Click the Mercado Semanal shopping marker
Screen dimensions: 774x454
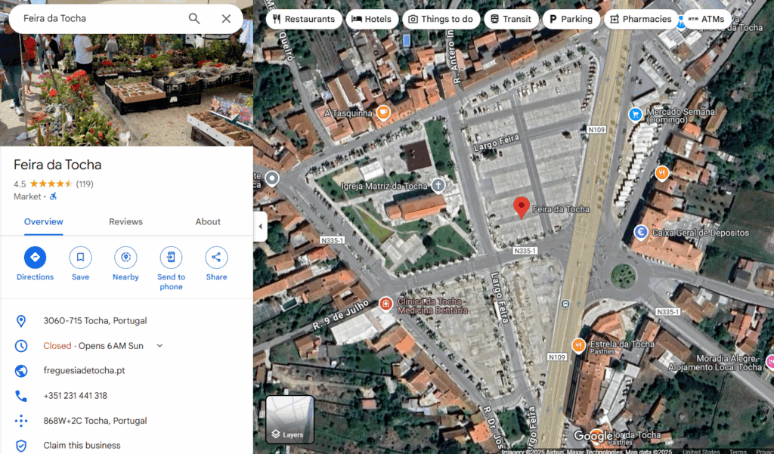click(635, 115)
